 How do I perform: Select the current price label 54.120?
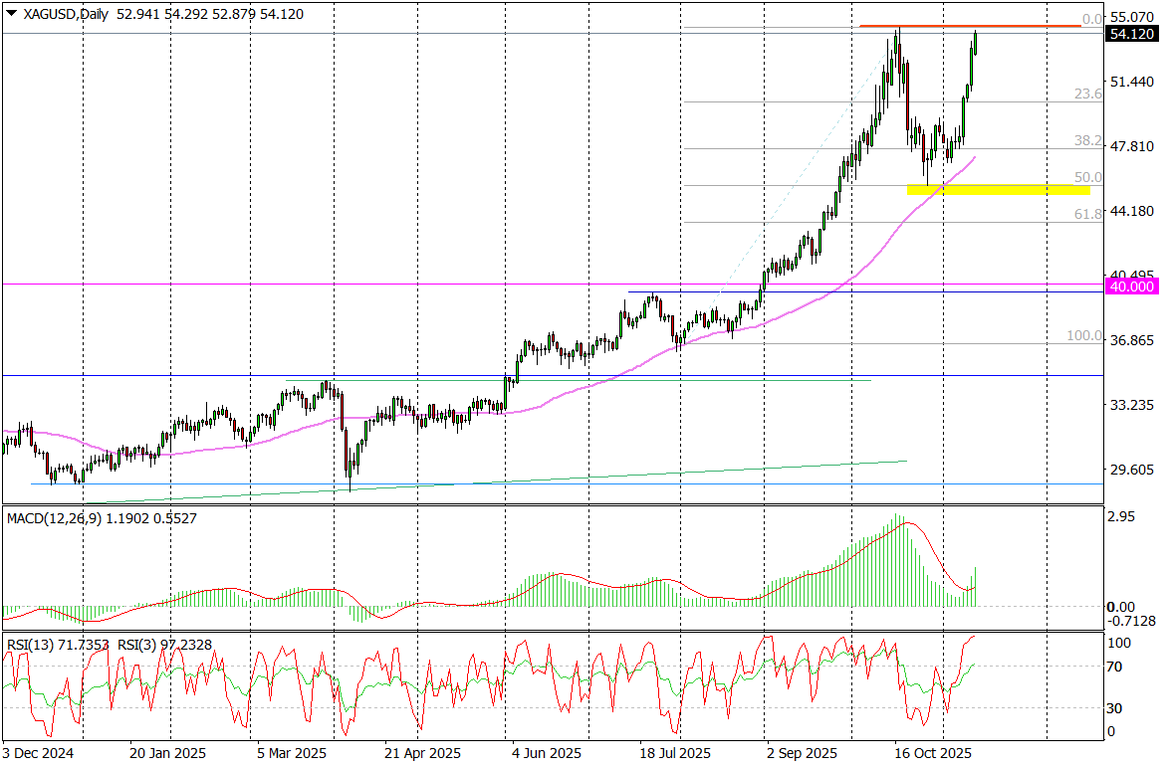[x=1131, y=34]
